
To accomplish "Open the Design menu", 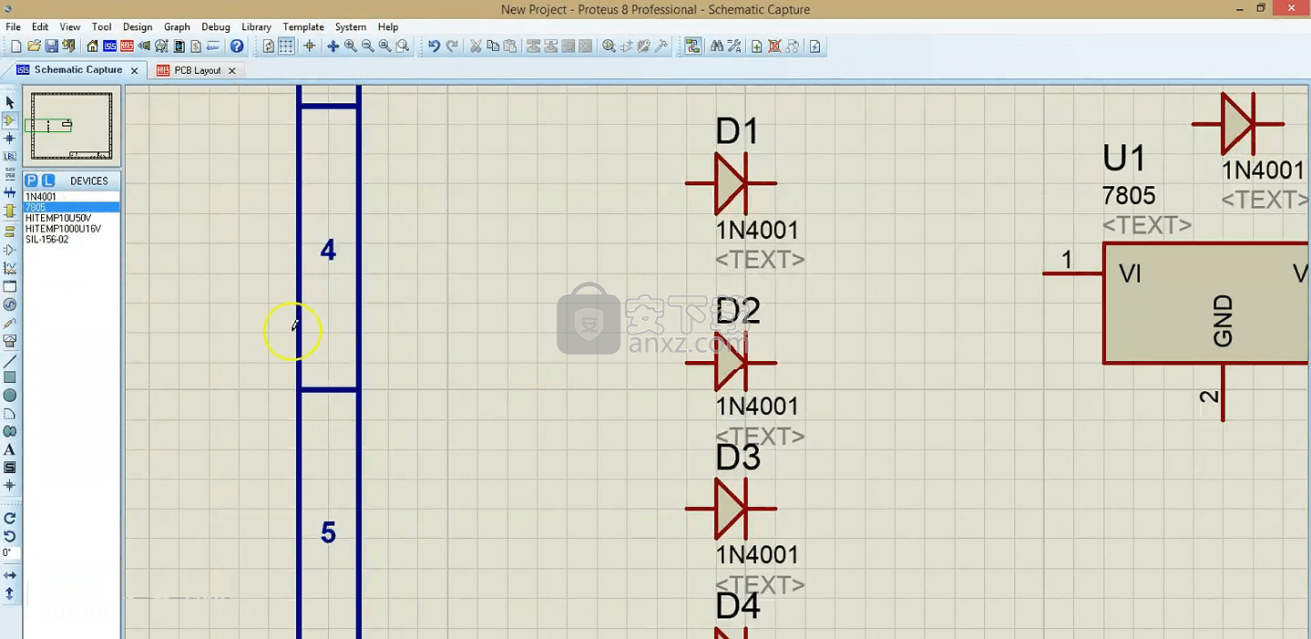I will [138, 27].
